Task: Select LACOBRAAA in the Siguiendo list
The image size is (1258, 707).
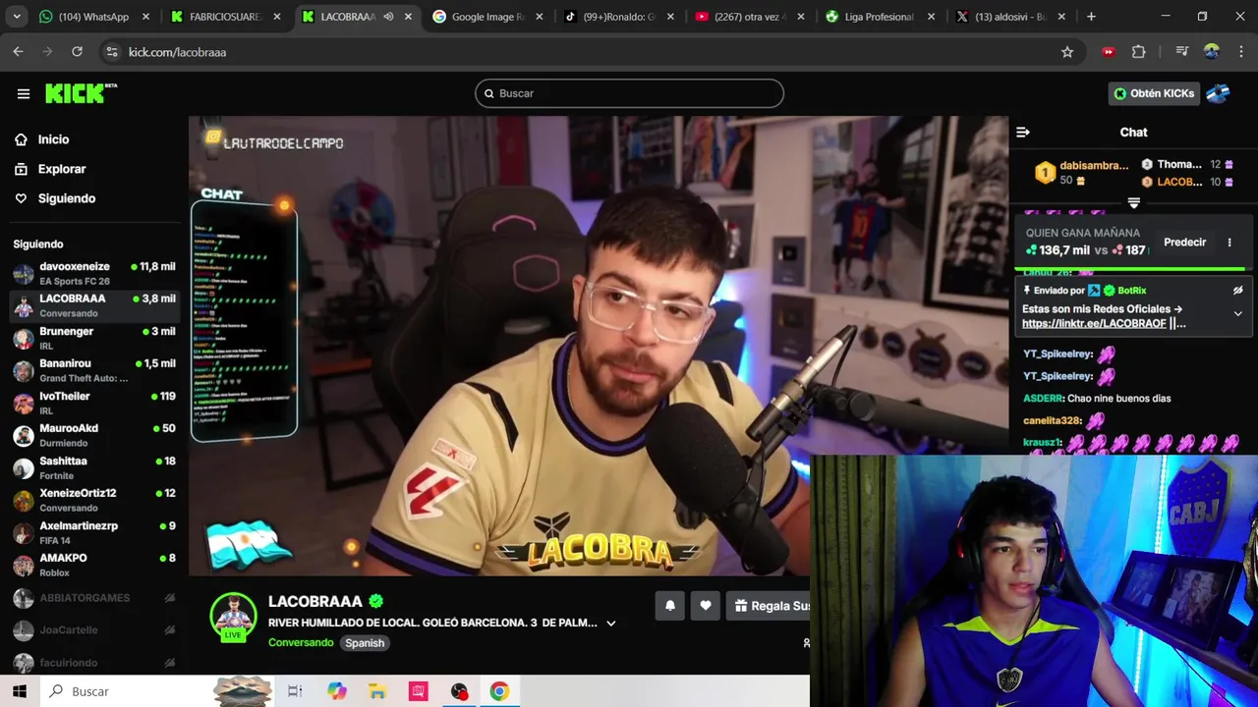Action: pyautogui.click(x=94, y=305)
